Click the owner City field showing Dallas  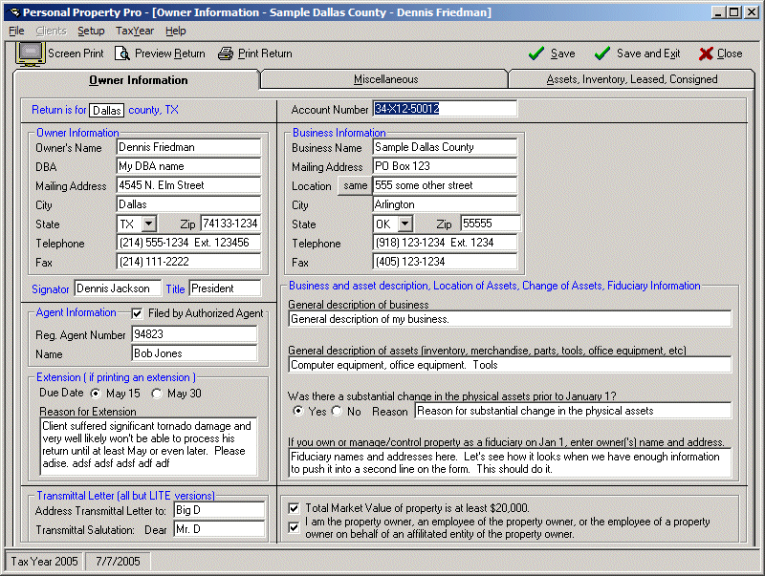[188, 204]
